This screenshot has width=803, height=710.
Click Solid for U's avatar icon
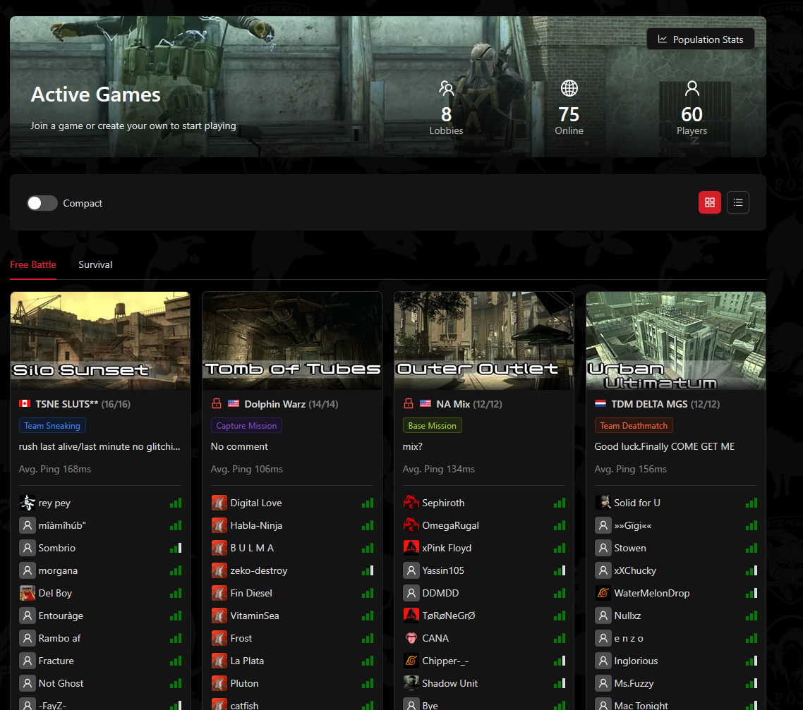(x=603, y=503)
